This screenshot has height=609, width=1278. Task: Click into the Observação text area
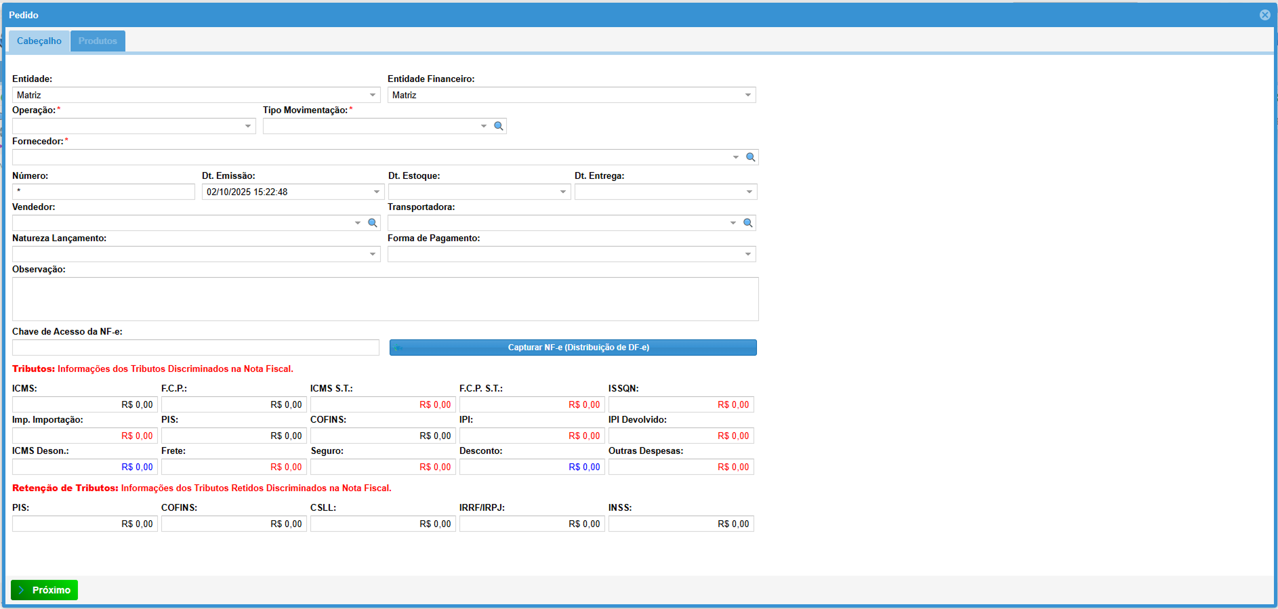click(385, 299)
